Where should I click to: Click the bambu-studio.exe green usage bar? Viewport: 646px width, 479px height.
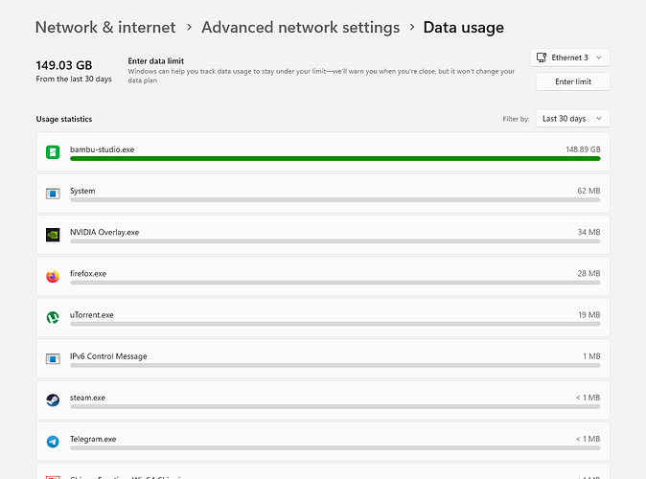(x=335, y=159)
